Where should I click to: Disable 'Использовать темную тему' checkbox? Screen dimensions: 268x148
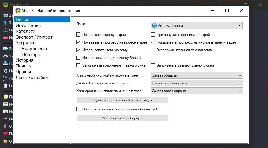[78, 50]
